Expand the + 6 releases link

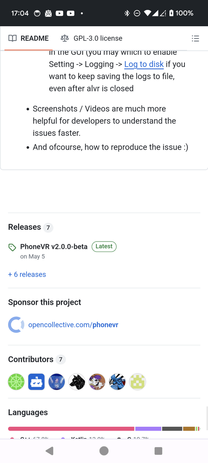(x=27, y=274)
